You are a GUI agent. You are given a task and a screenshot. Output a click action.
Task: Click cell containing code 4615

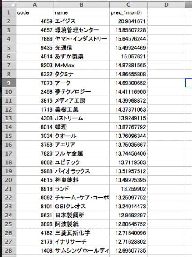(35, 180)
